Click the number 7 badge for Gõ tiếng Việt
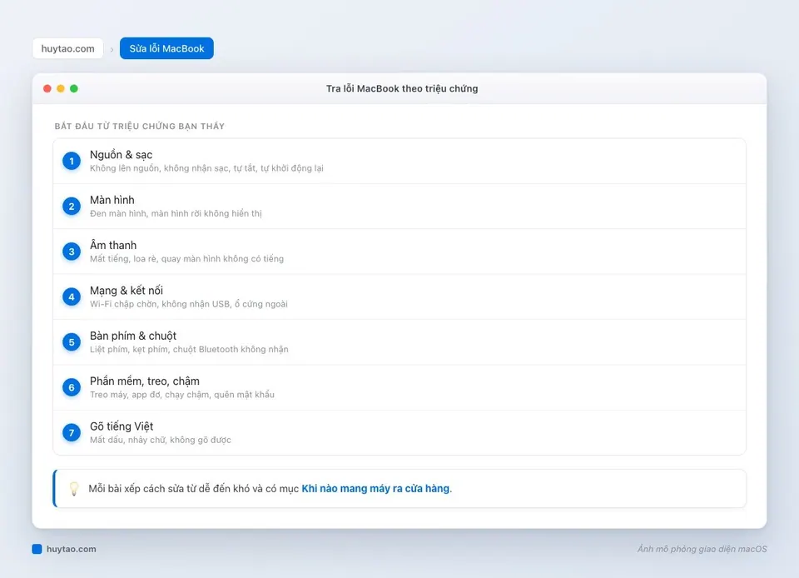The height and width of the screenshot is (578, 799). point(72,433)
